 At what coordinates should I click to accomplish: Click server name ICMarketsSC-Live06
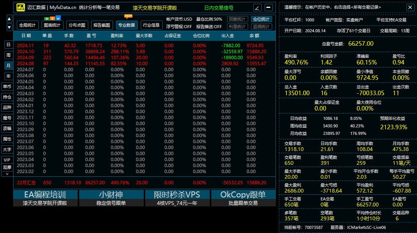(366, 227)
